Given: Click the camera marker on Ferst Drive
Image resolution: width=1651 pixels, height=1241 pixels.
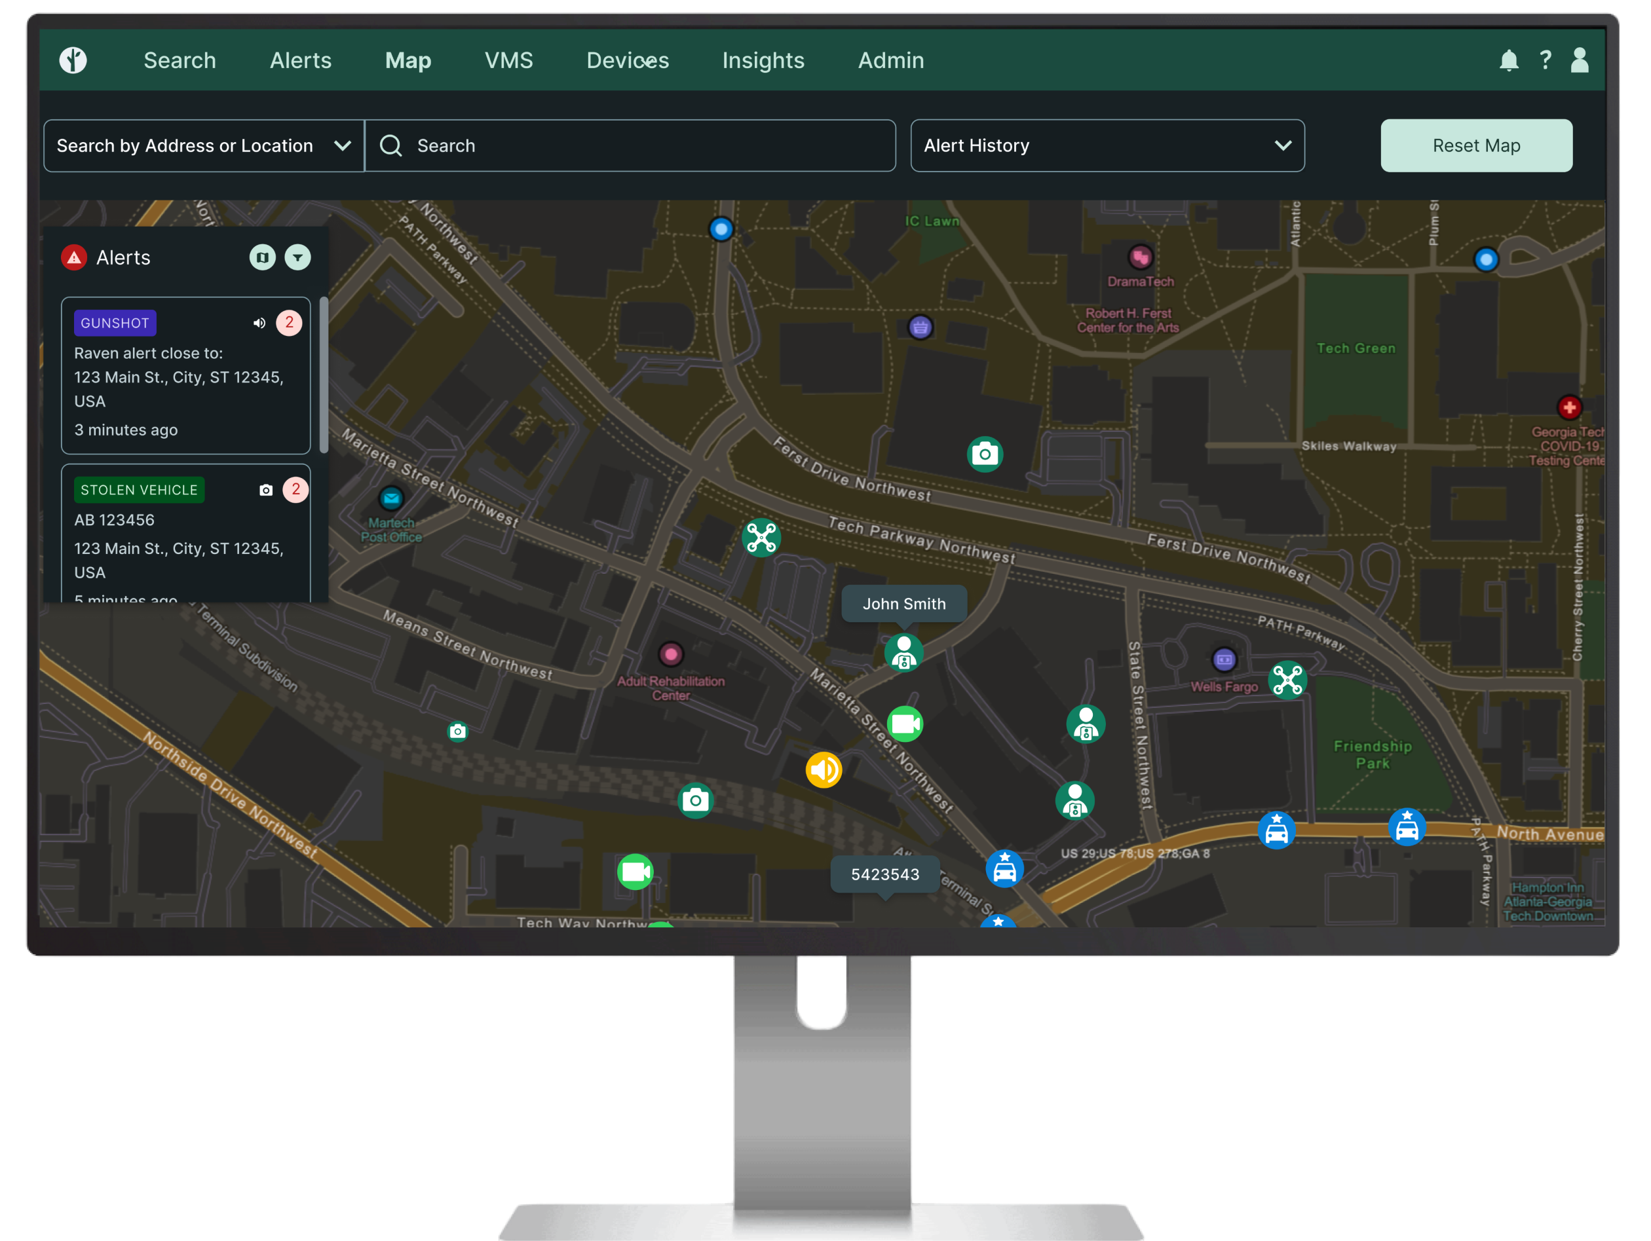Looking at the screenshot, I should coord(985,454).
